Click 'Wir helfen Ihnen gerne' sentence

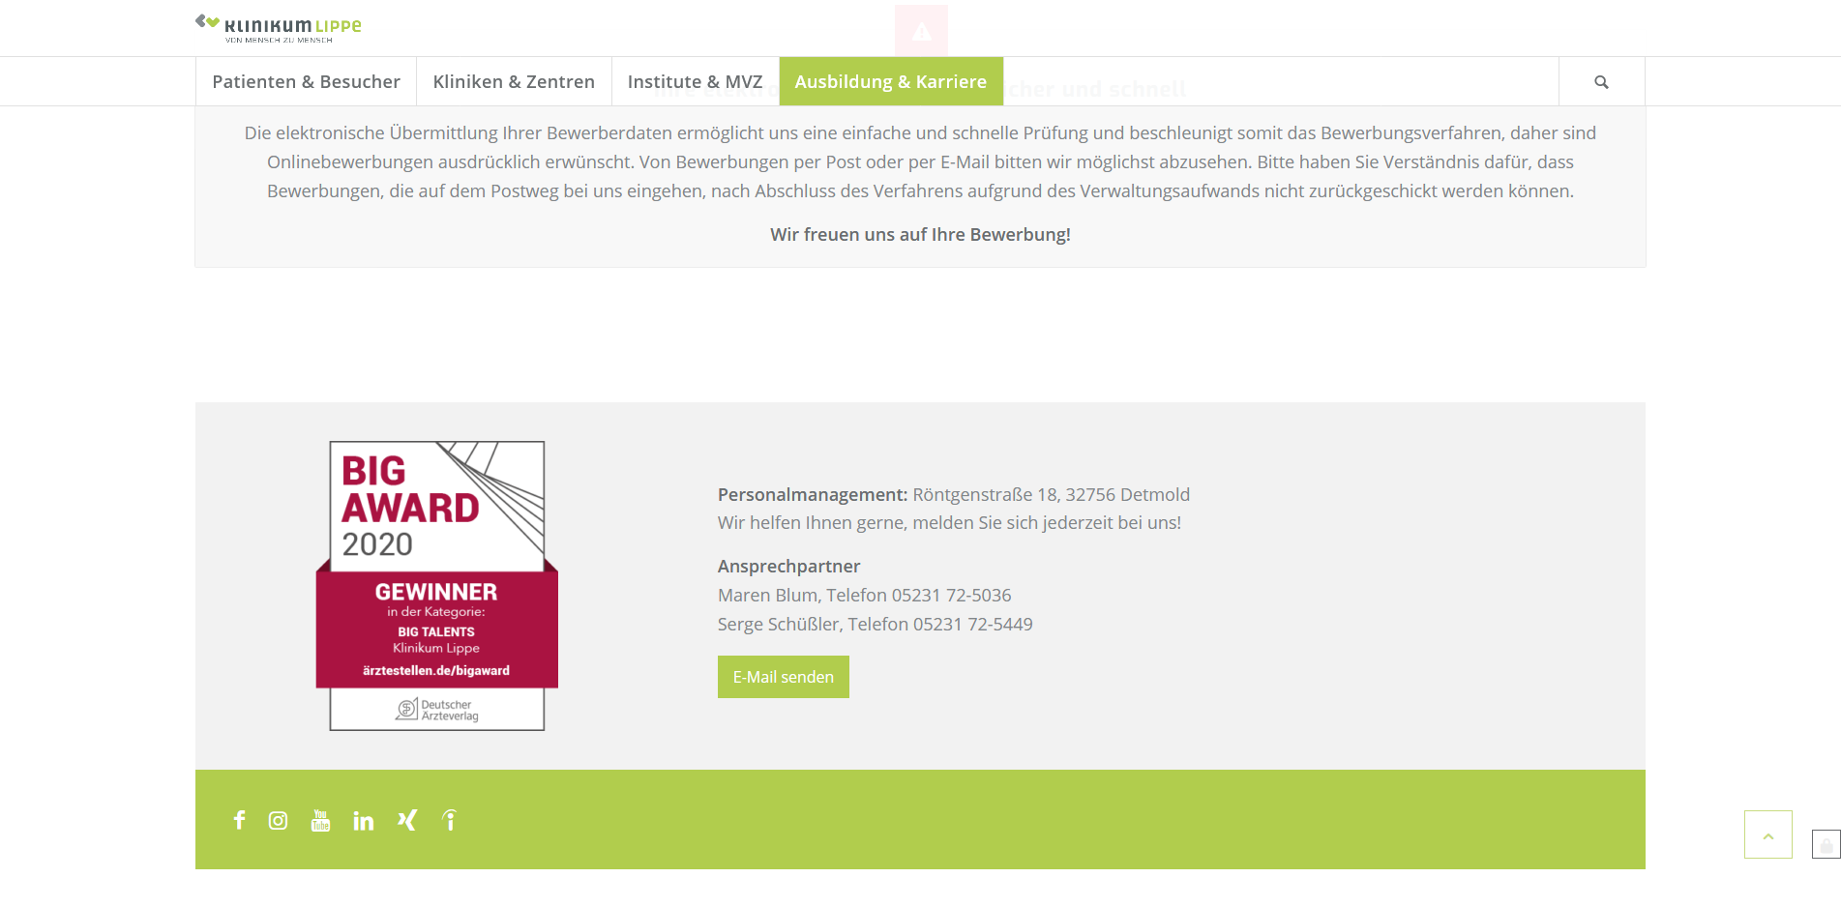coord(949,523)
